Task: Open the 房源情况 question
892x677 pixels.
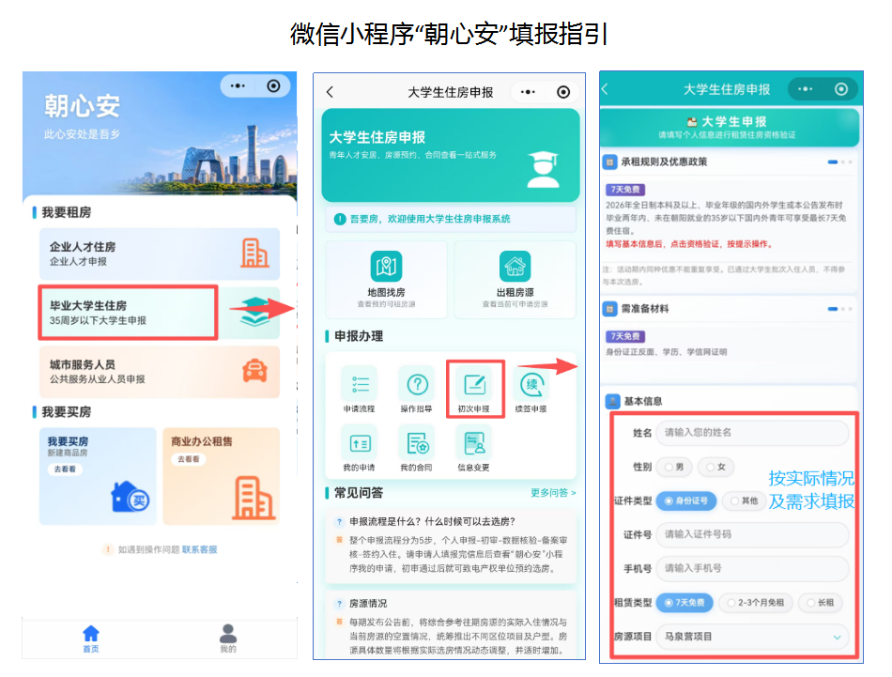Action: click(x=368, y=604)
